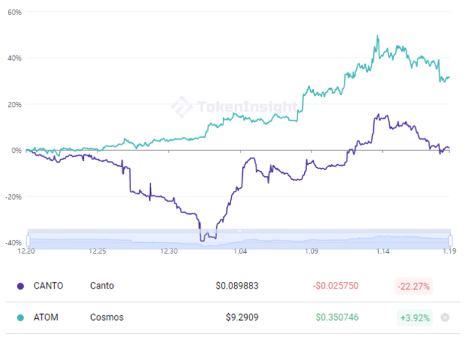Click the CANTO price $0.089883
The height and width of the screenshot is (346, 468).
(x=237, y=286)
